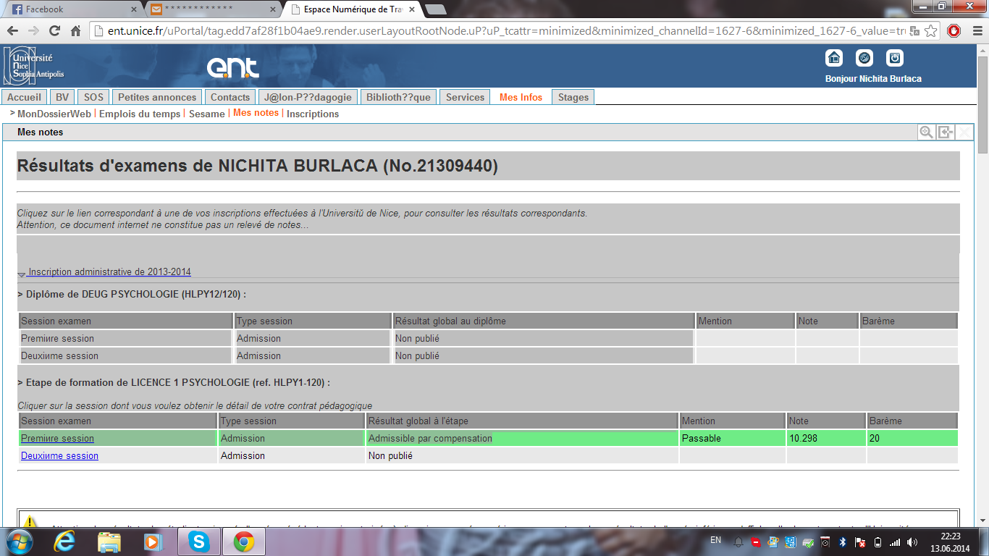Image resolution: width=989 pixels, height=556 pixels.
Task: Click the note value 10.298
Action: [x=803, y=438]
